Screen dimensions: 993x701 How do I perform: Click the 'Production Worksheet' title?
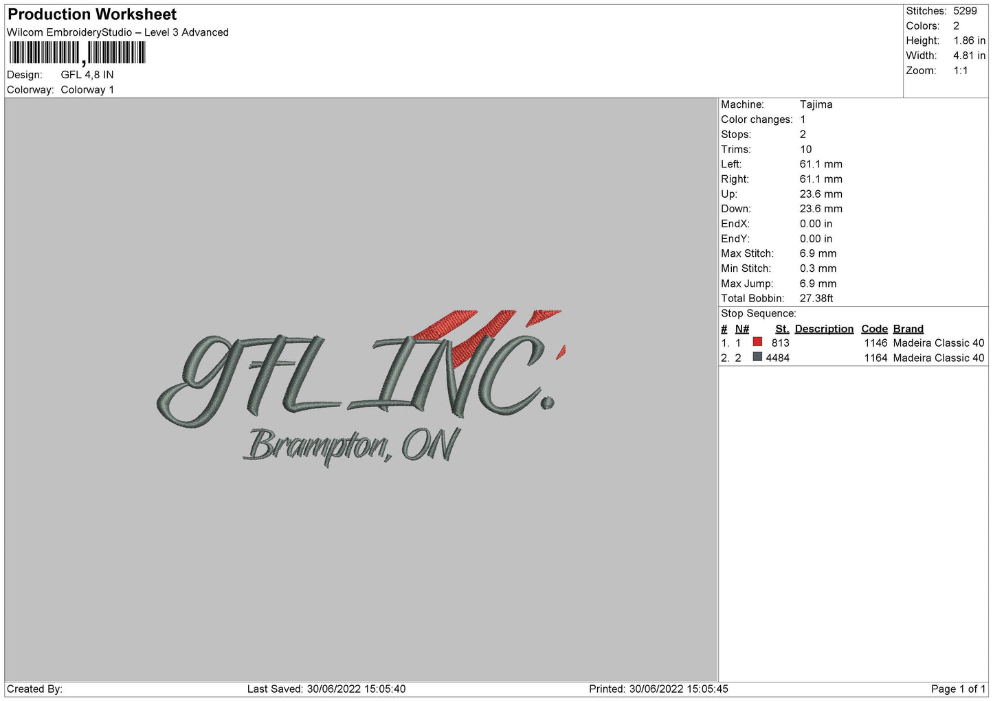(x=92, y=14)
